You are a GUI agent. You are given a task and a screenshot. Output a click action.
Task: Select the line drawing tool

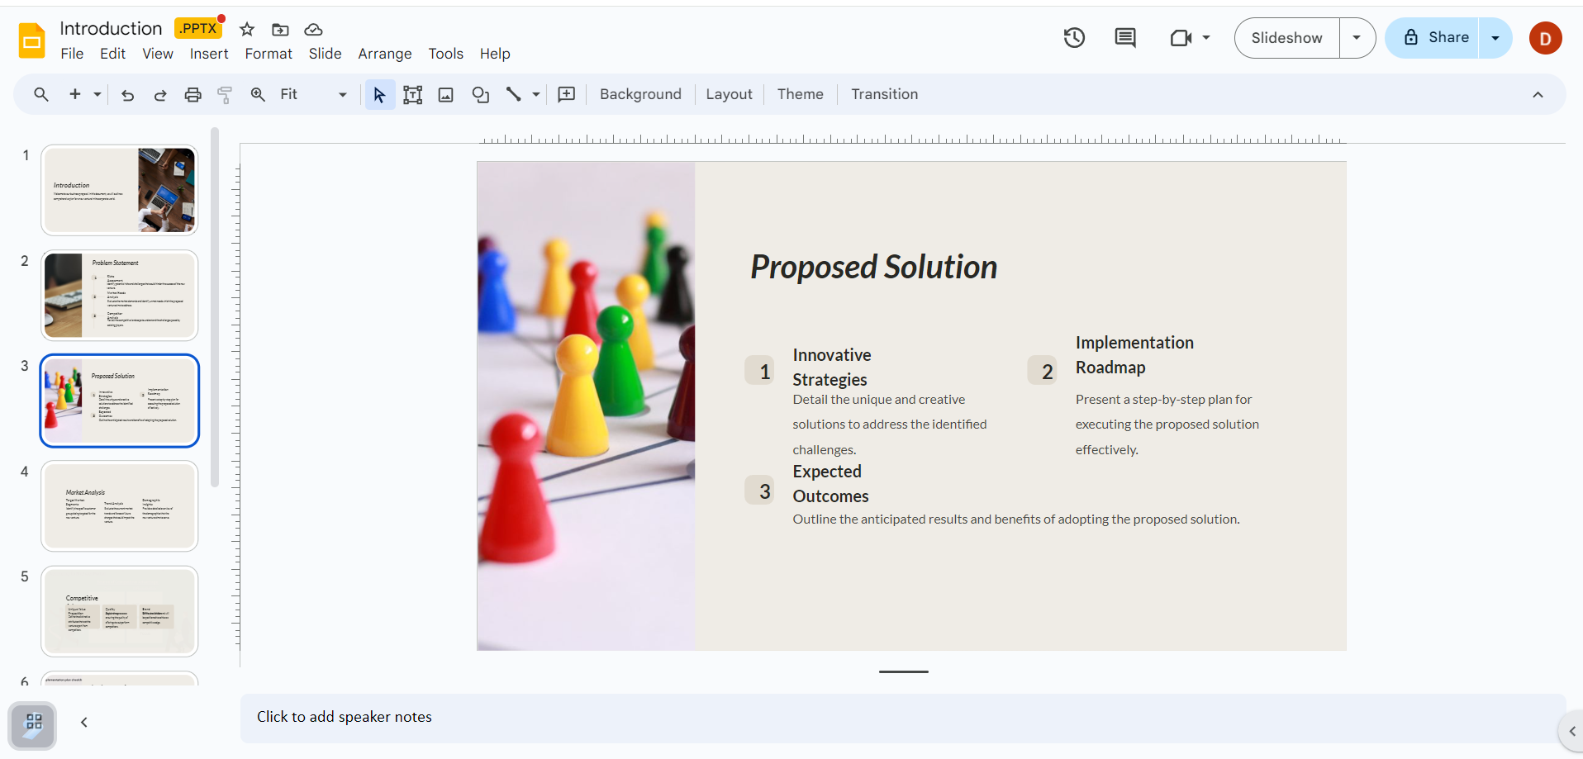pos(514,94)
